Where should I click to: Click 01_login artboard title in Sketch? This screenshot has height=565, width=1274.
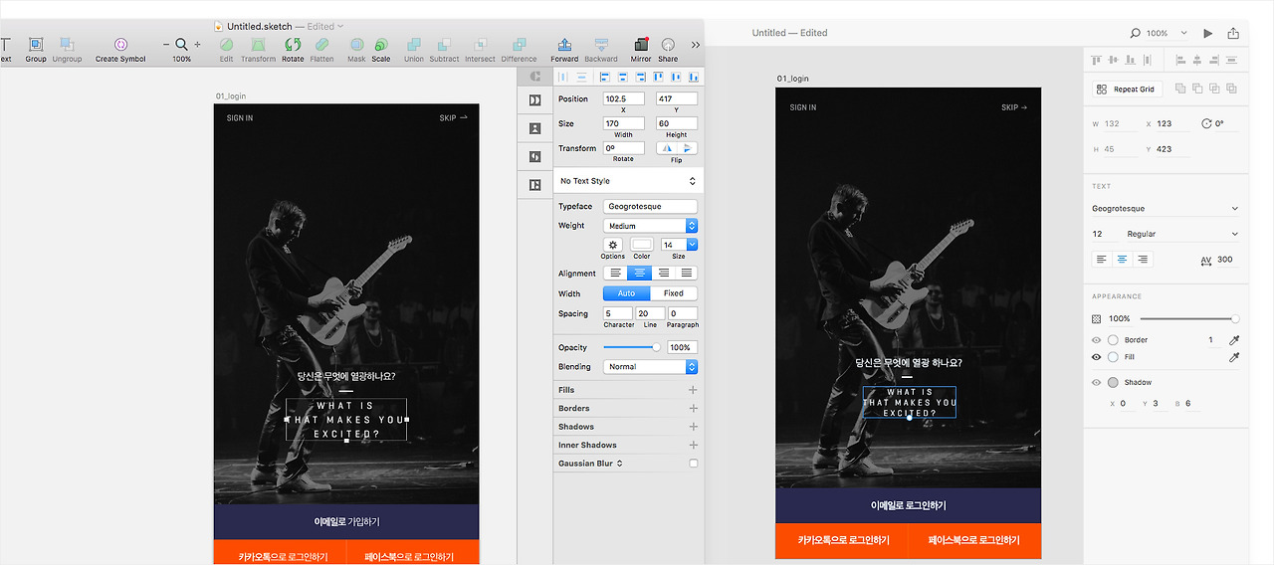(231, 96)
